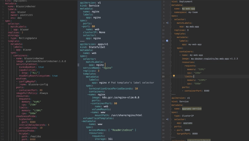The height and width of the screenshot is (141, 249).
Task: Fold the resources block on line 19
Action: click(x=171, y=62)
